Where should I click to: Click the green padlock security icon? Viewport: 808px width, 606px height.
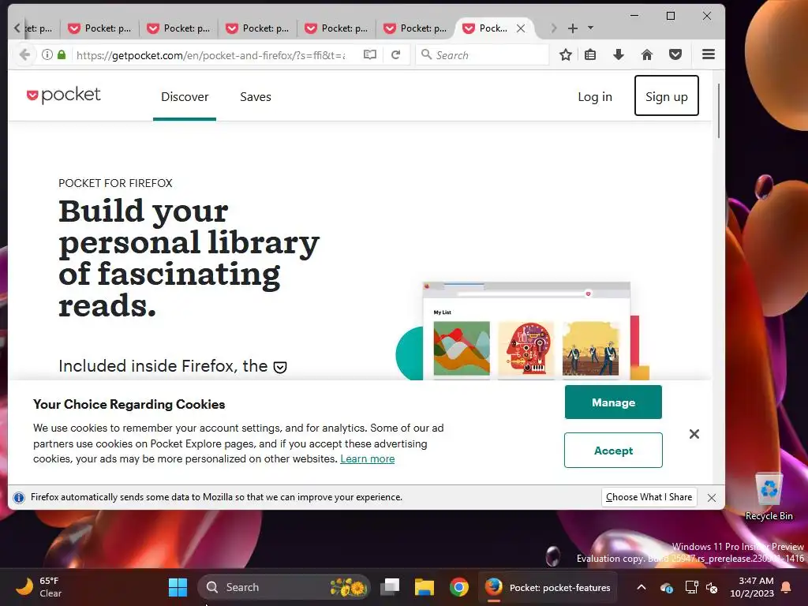click(62, 54)
